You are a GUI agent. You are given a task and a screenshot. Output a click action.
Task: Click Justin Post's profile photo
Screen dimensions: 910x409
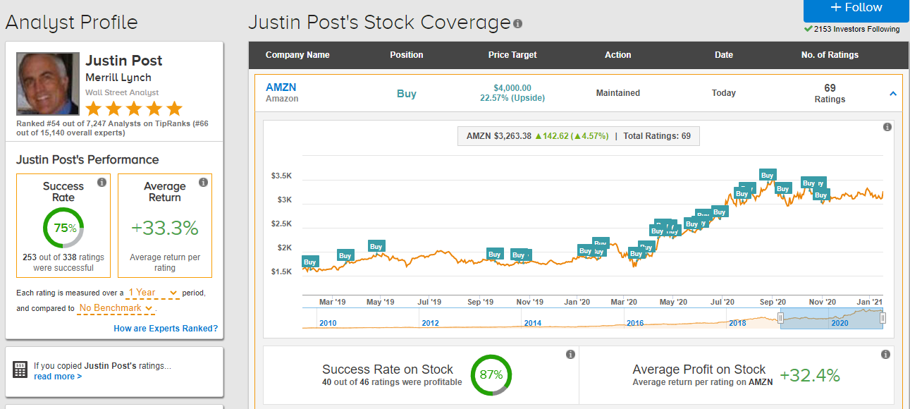pyautogui.click(x=48, y=83)
